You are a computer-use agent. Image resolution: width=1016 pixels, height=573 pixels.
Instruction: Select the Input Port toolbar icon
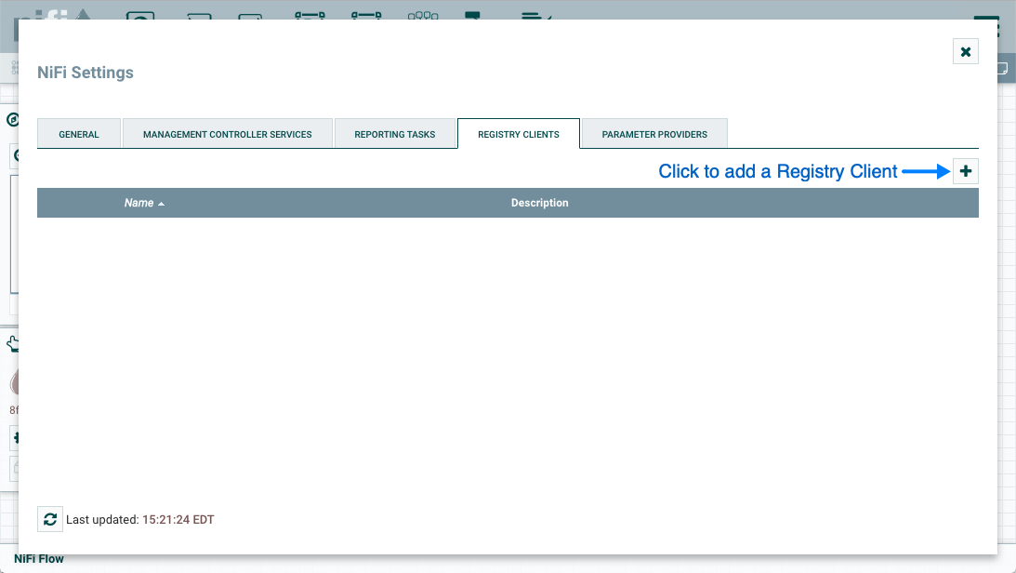(x=199, y=13)
